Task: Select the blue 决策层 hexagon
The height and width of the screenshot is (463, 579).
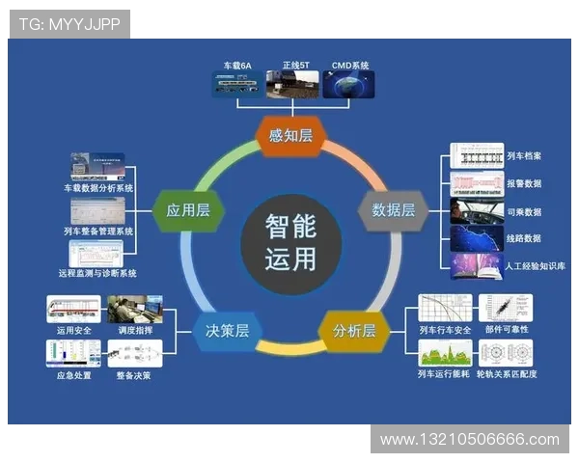Action: [x=228, y=331]
